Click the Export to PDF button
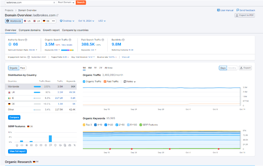This screenshot has height=166, width=263. 244,15
